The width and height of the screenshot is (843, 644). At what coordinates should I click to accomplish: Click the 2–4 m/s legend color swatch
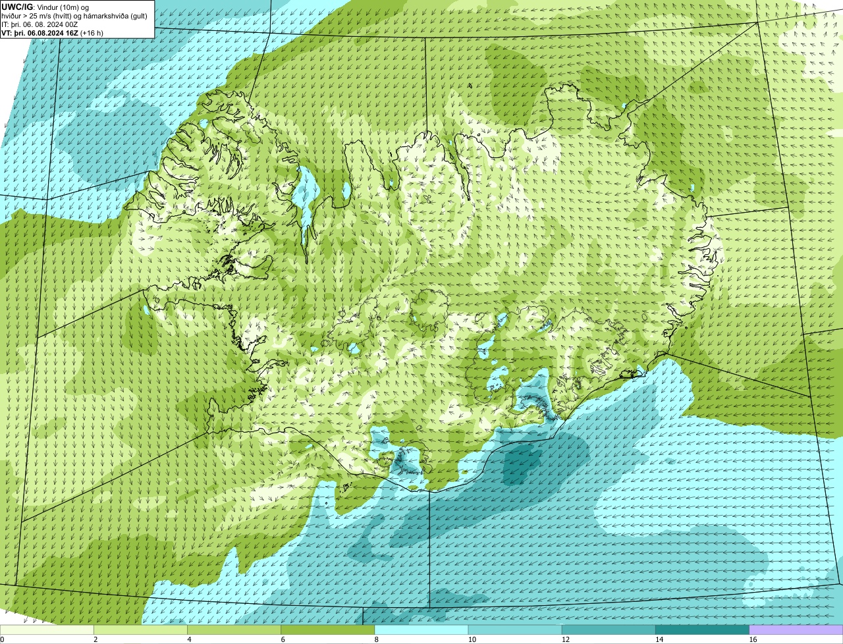point(140,630)
